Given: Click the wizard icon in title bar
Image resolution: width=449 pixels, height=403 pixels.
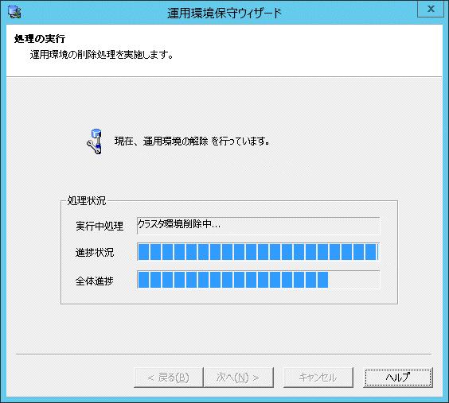Looking at the screenshot, I should pyautogui.click(x=14, y=12).
